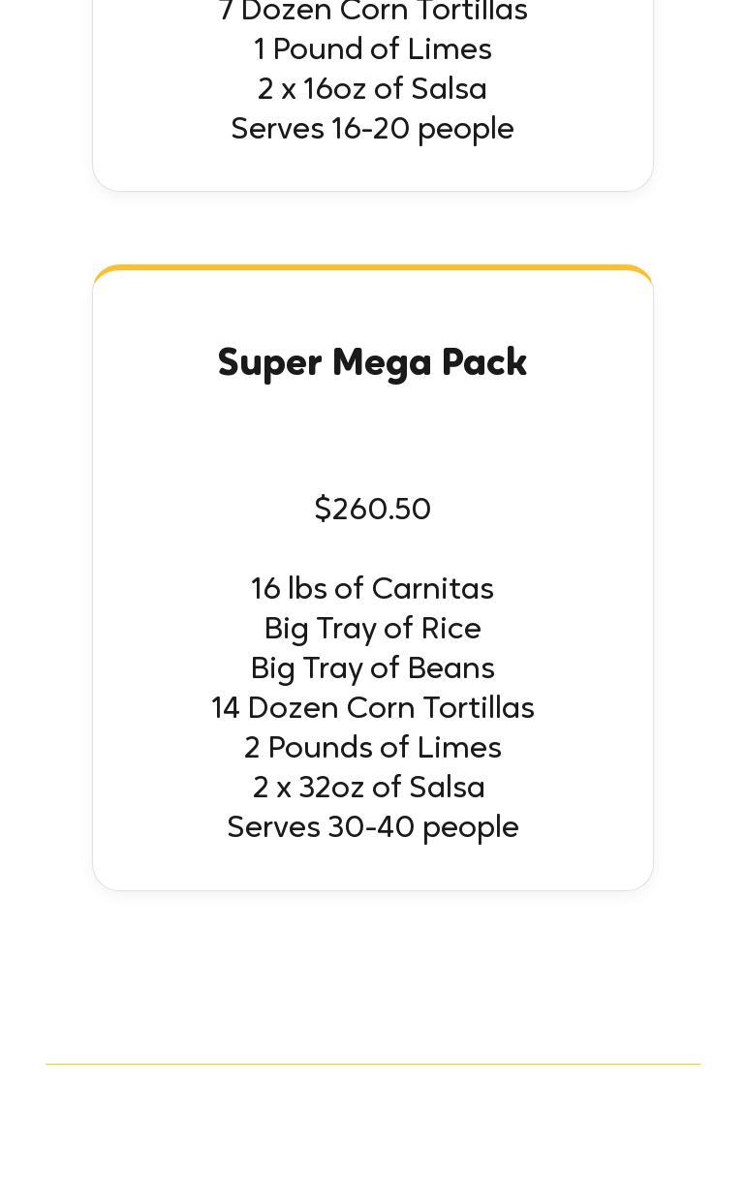Click the bottom border of Super Mega Pack card
This screenshot has width=746, height=1178.
point(372,889)
